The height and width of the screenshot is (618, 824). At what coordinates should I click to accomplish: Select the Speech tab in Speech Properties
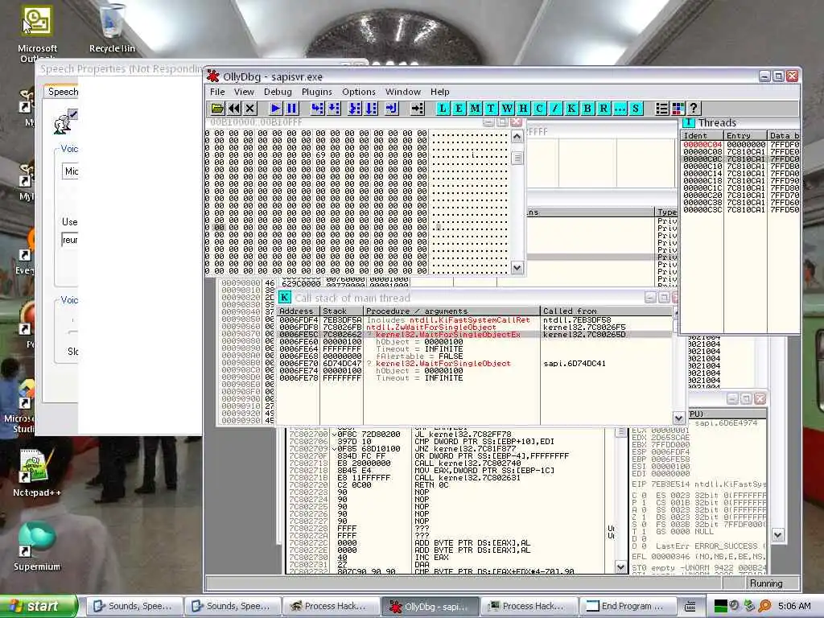pyautogui.click(x=62, y=92)
